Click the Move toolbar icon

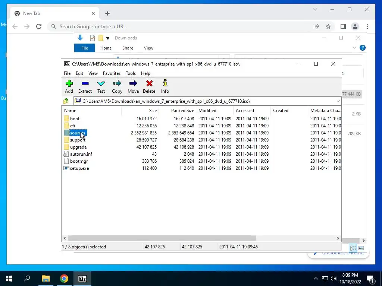click(133, 83)
